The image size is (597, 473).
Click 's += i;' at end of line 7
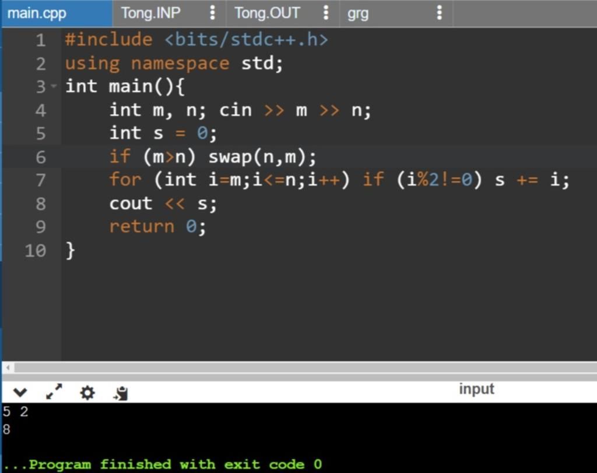(532, 179)
